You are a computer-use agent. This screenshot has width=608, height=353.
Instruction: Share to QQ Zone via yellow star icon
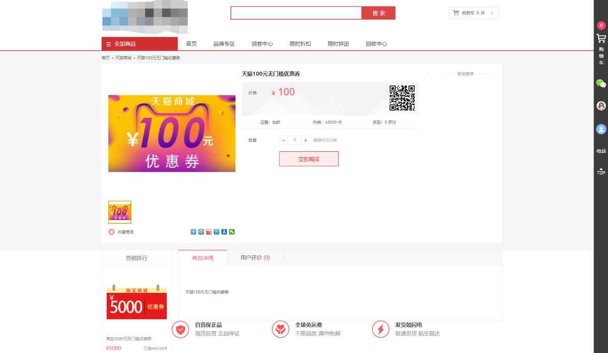point(201,232)
